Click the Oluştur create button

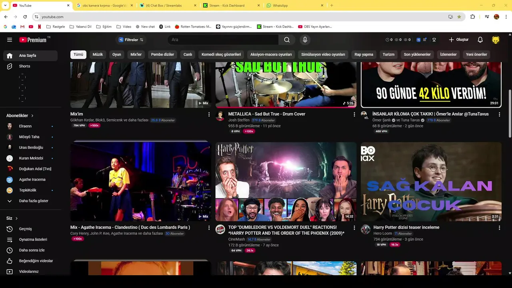[458, 40]
